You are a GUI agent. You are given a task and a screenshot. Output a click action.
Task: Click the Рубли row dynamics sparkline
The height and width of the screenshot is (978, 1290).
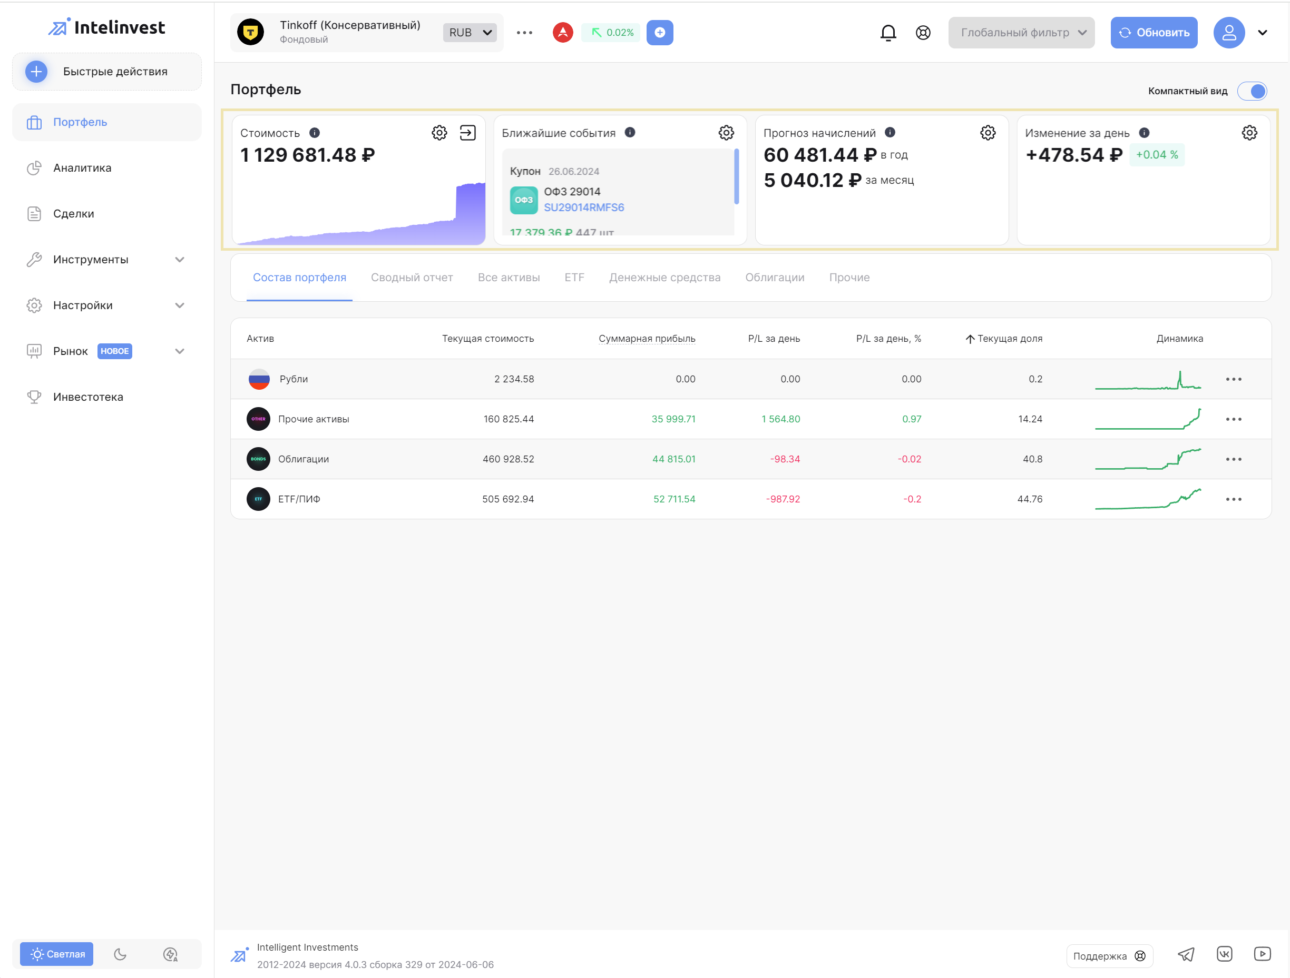click(1148, 380)
